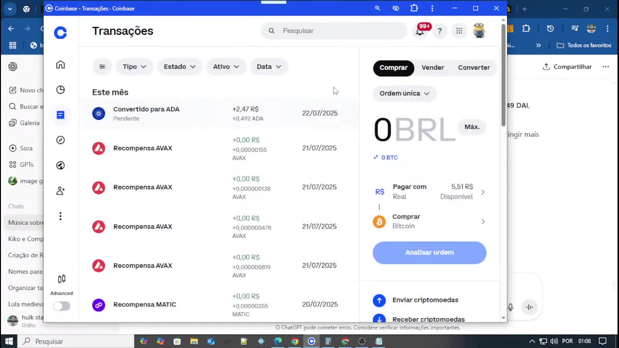The width and height of the screenshot is (619, 348).
Task: Open Recompensa AVAX +0,000000138 transaction
Action: [219, 188]
